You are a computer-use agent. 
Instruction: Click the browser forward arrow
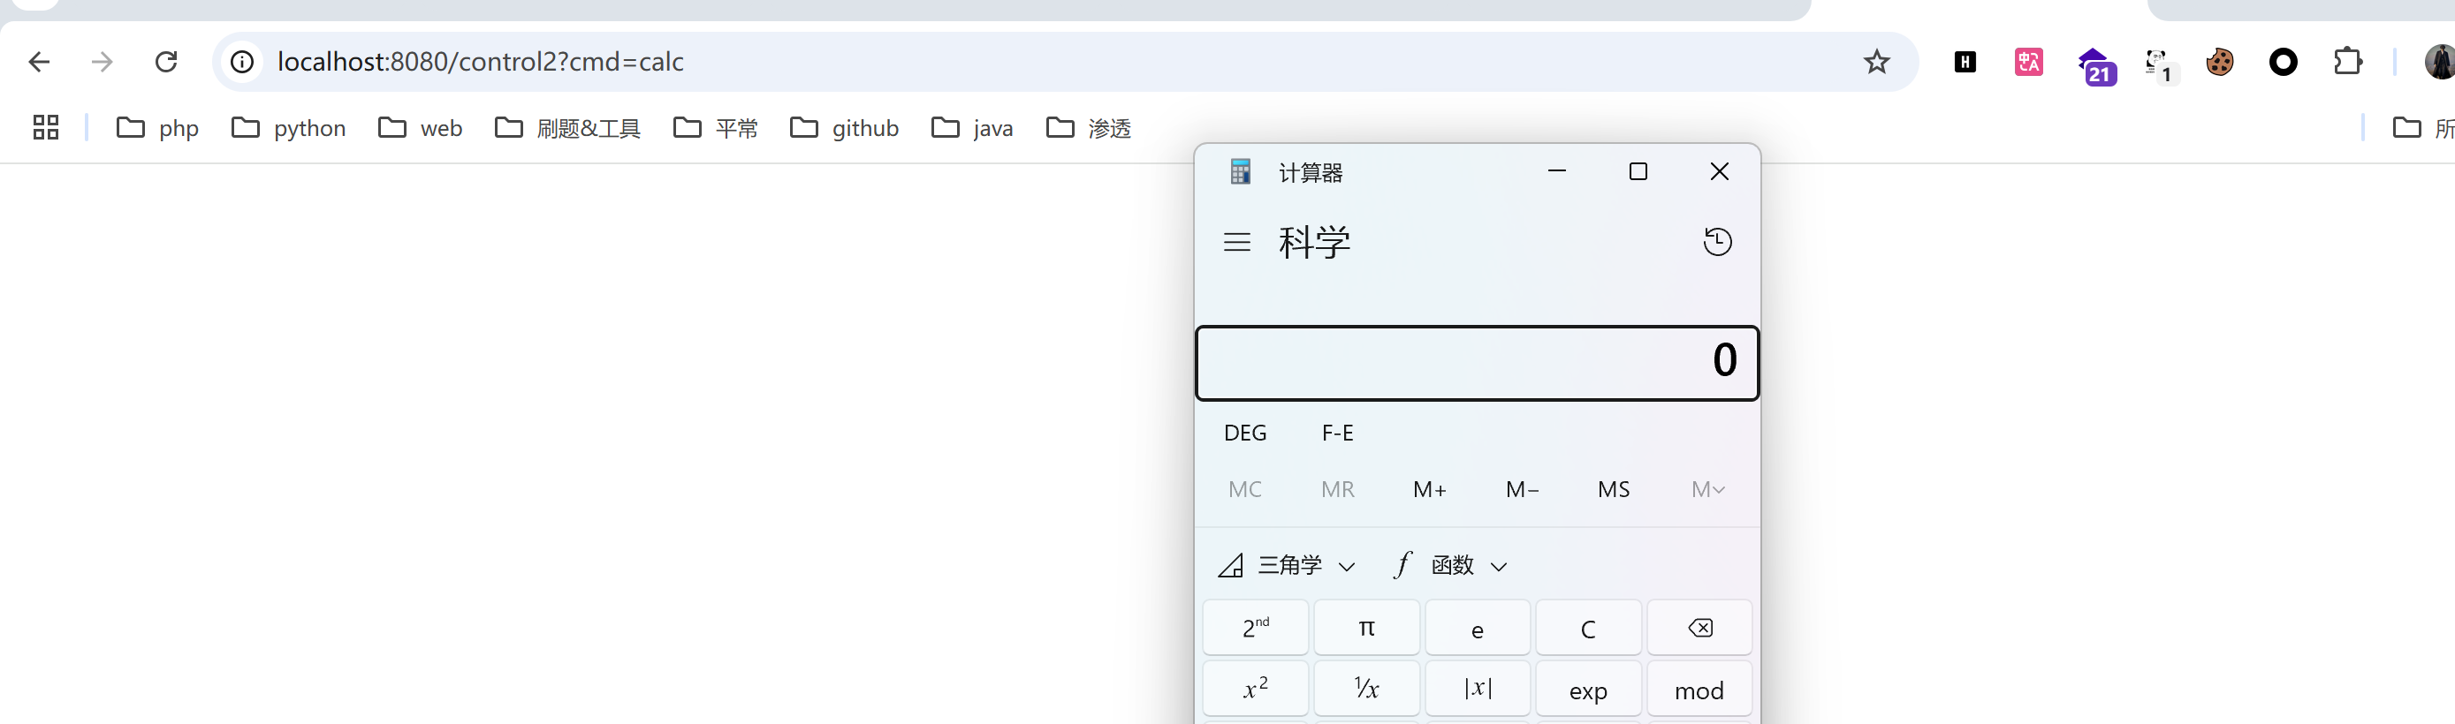pyautogui.click(x=102, y=62)
